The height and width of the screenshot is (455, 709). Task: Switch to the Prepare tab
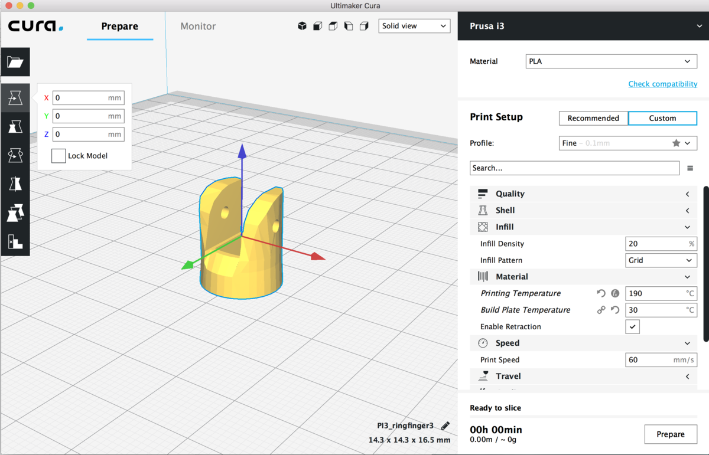coord(120,26)
